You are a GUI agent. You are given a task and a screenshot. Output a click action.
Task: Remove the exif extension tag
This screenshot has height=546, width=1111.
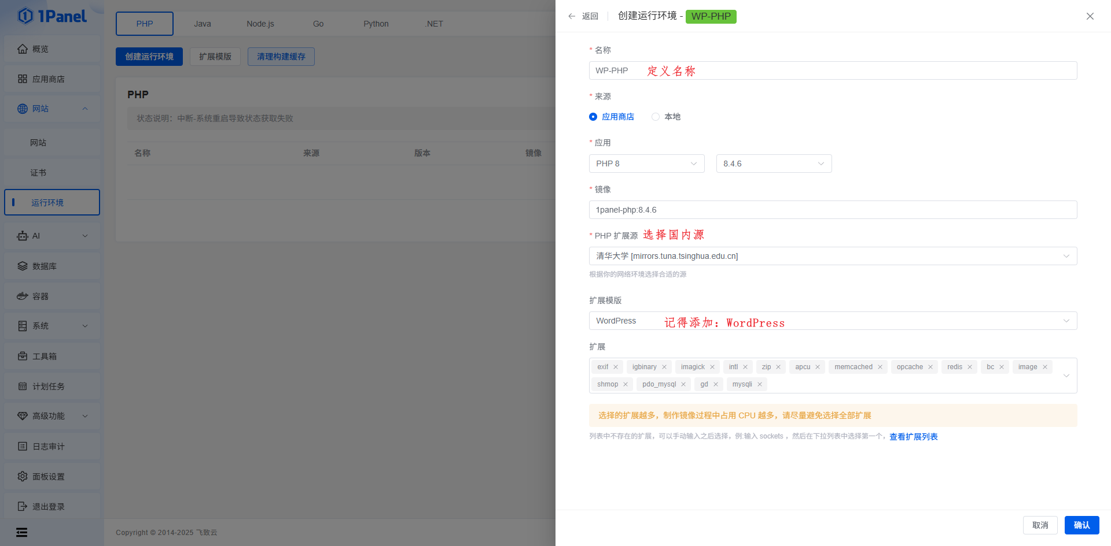coord(616,367)
